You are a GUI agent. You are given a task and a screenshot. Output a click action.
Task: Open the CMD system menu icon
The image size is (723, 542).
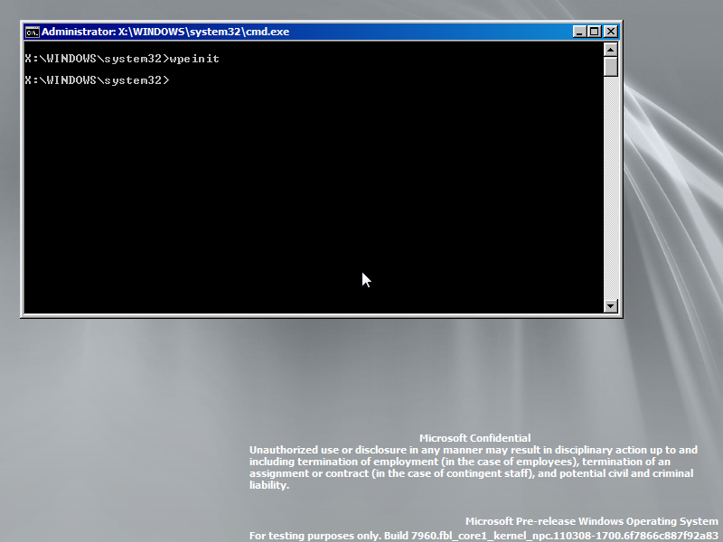[x=31, y=31]
